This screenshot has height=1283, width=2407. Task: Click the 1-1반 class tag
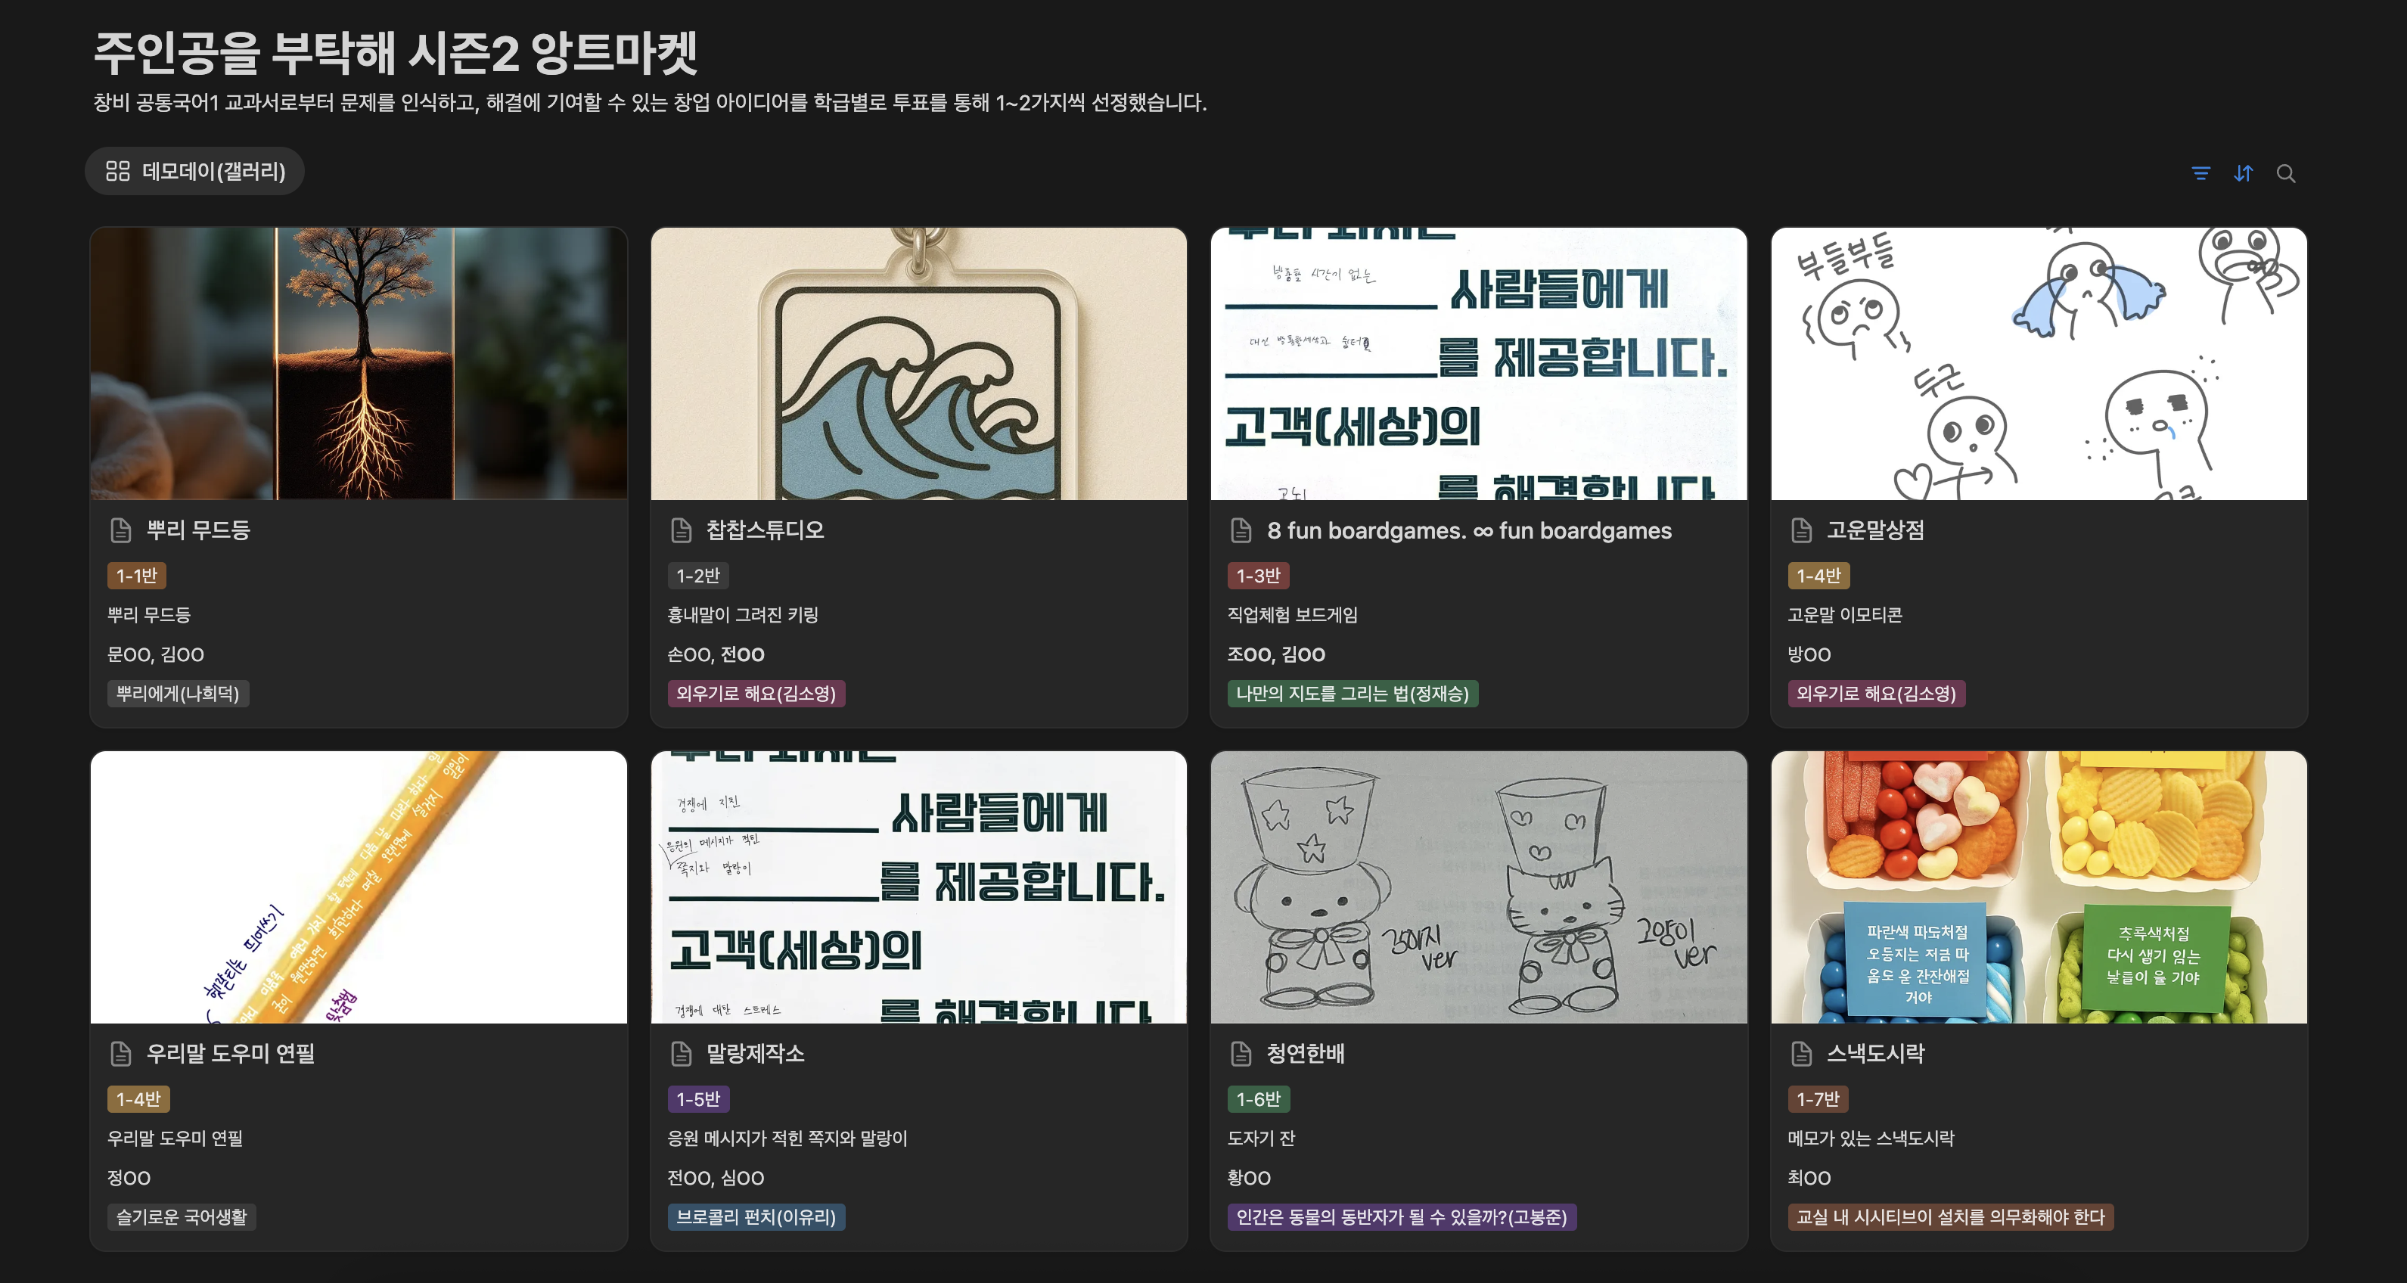[136, 576]
